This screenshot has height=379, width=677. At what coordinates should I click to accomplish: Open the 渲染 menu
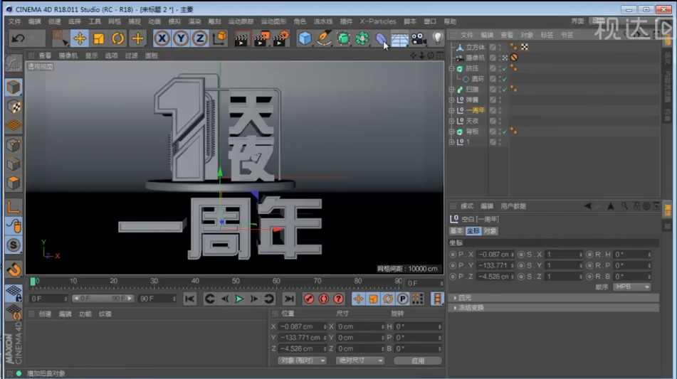tap(194, 21)
